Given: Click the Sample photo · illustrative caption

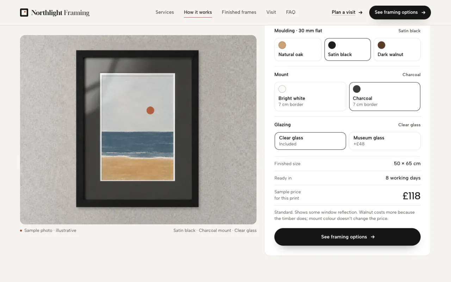Looking at the screenshot, I should pyautogui.click(x=50, y=231).
